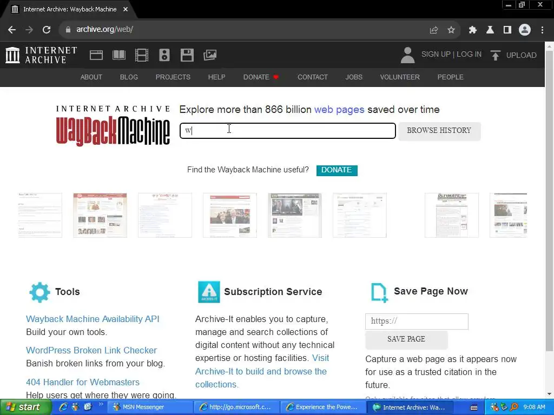
Task: Click the Save Page Now https:// field
Action: [417, 321]
